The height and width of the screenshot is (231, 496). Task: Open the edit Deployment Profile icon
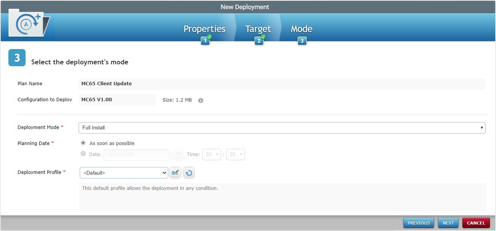click(x=175, y=172)
